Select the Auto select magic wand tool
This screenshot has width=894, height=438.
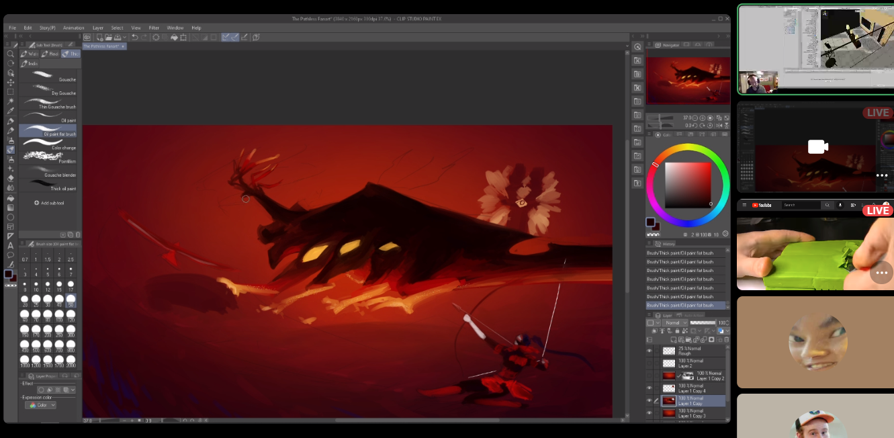pos(10,100)
